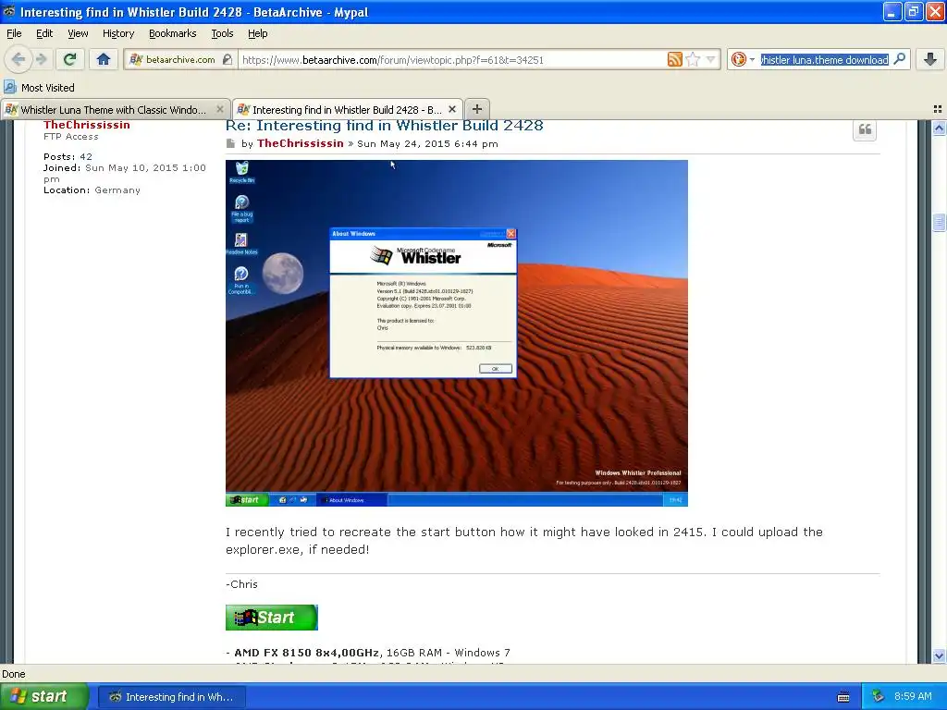Quote this post with the quote button

tap(865, 129)
